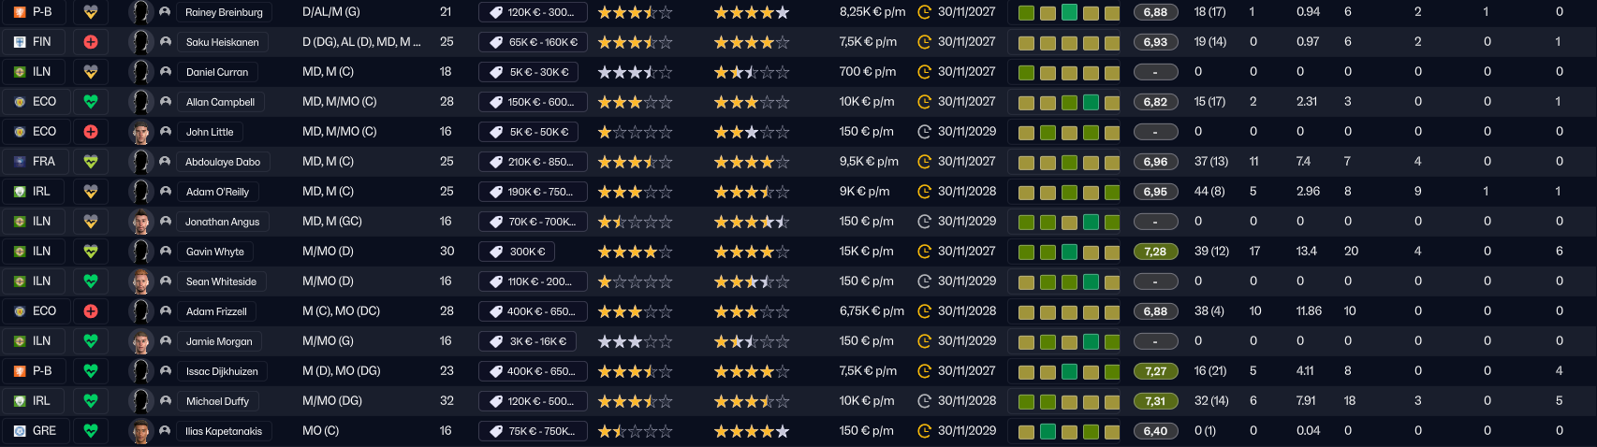Click the 7,31 rating badge for Michael Duffy
Screen dimensions: 1597x447
(1155, 401)
